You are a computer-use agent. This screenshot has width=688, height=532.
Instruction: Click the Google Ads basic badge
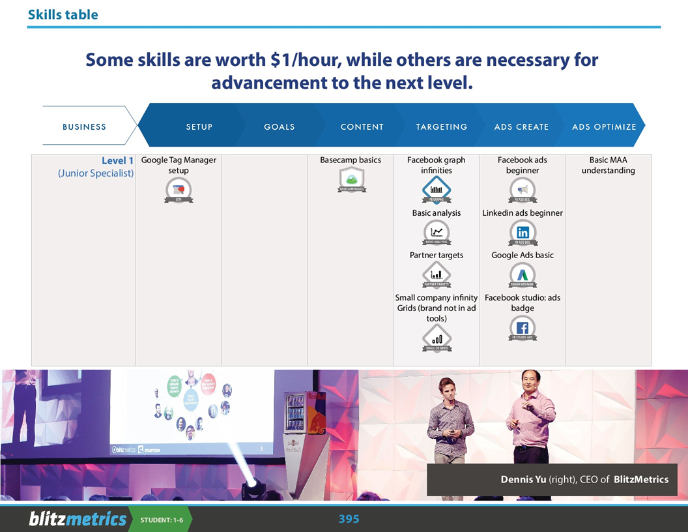(x=522, y=274)
